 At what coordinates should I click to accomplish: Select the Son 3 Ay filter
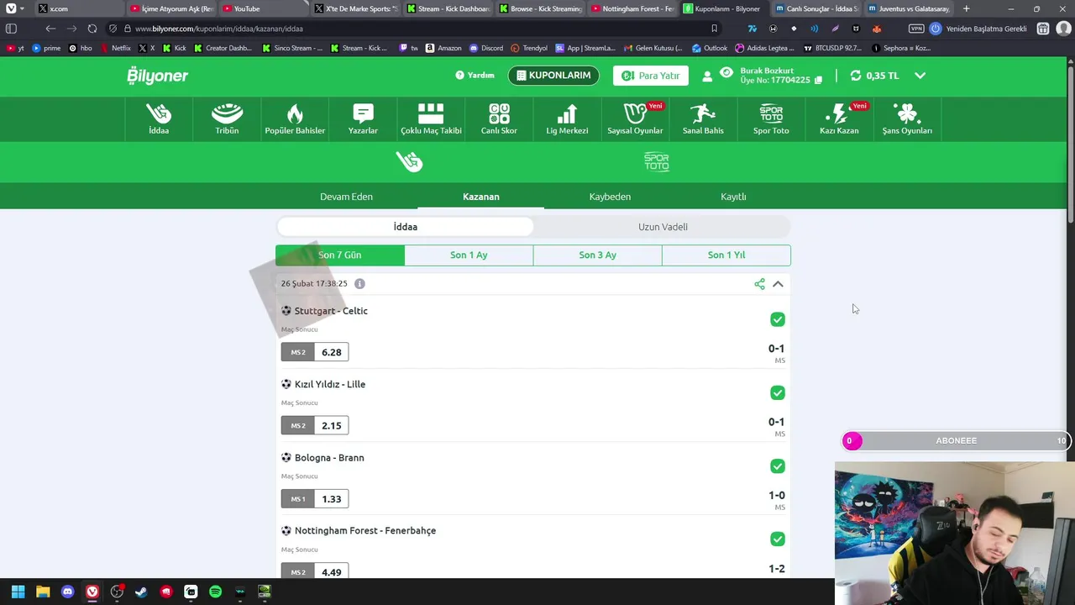click(597, 255)
